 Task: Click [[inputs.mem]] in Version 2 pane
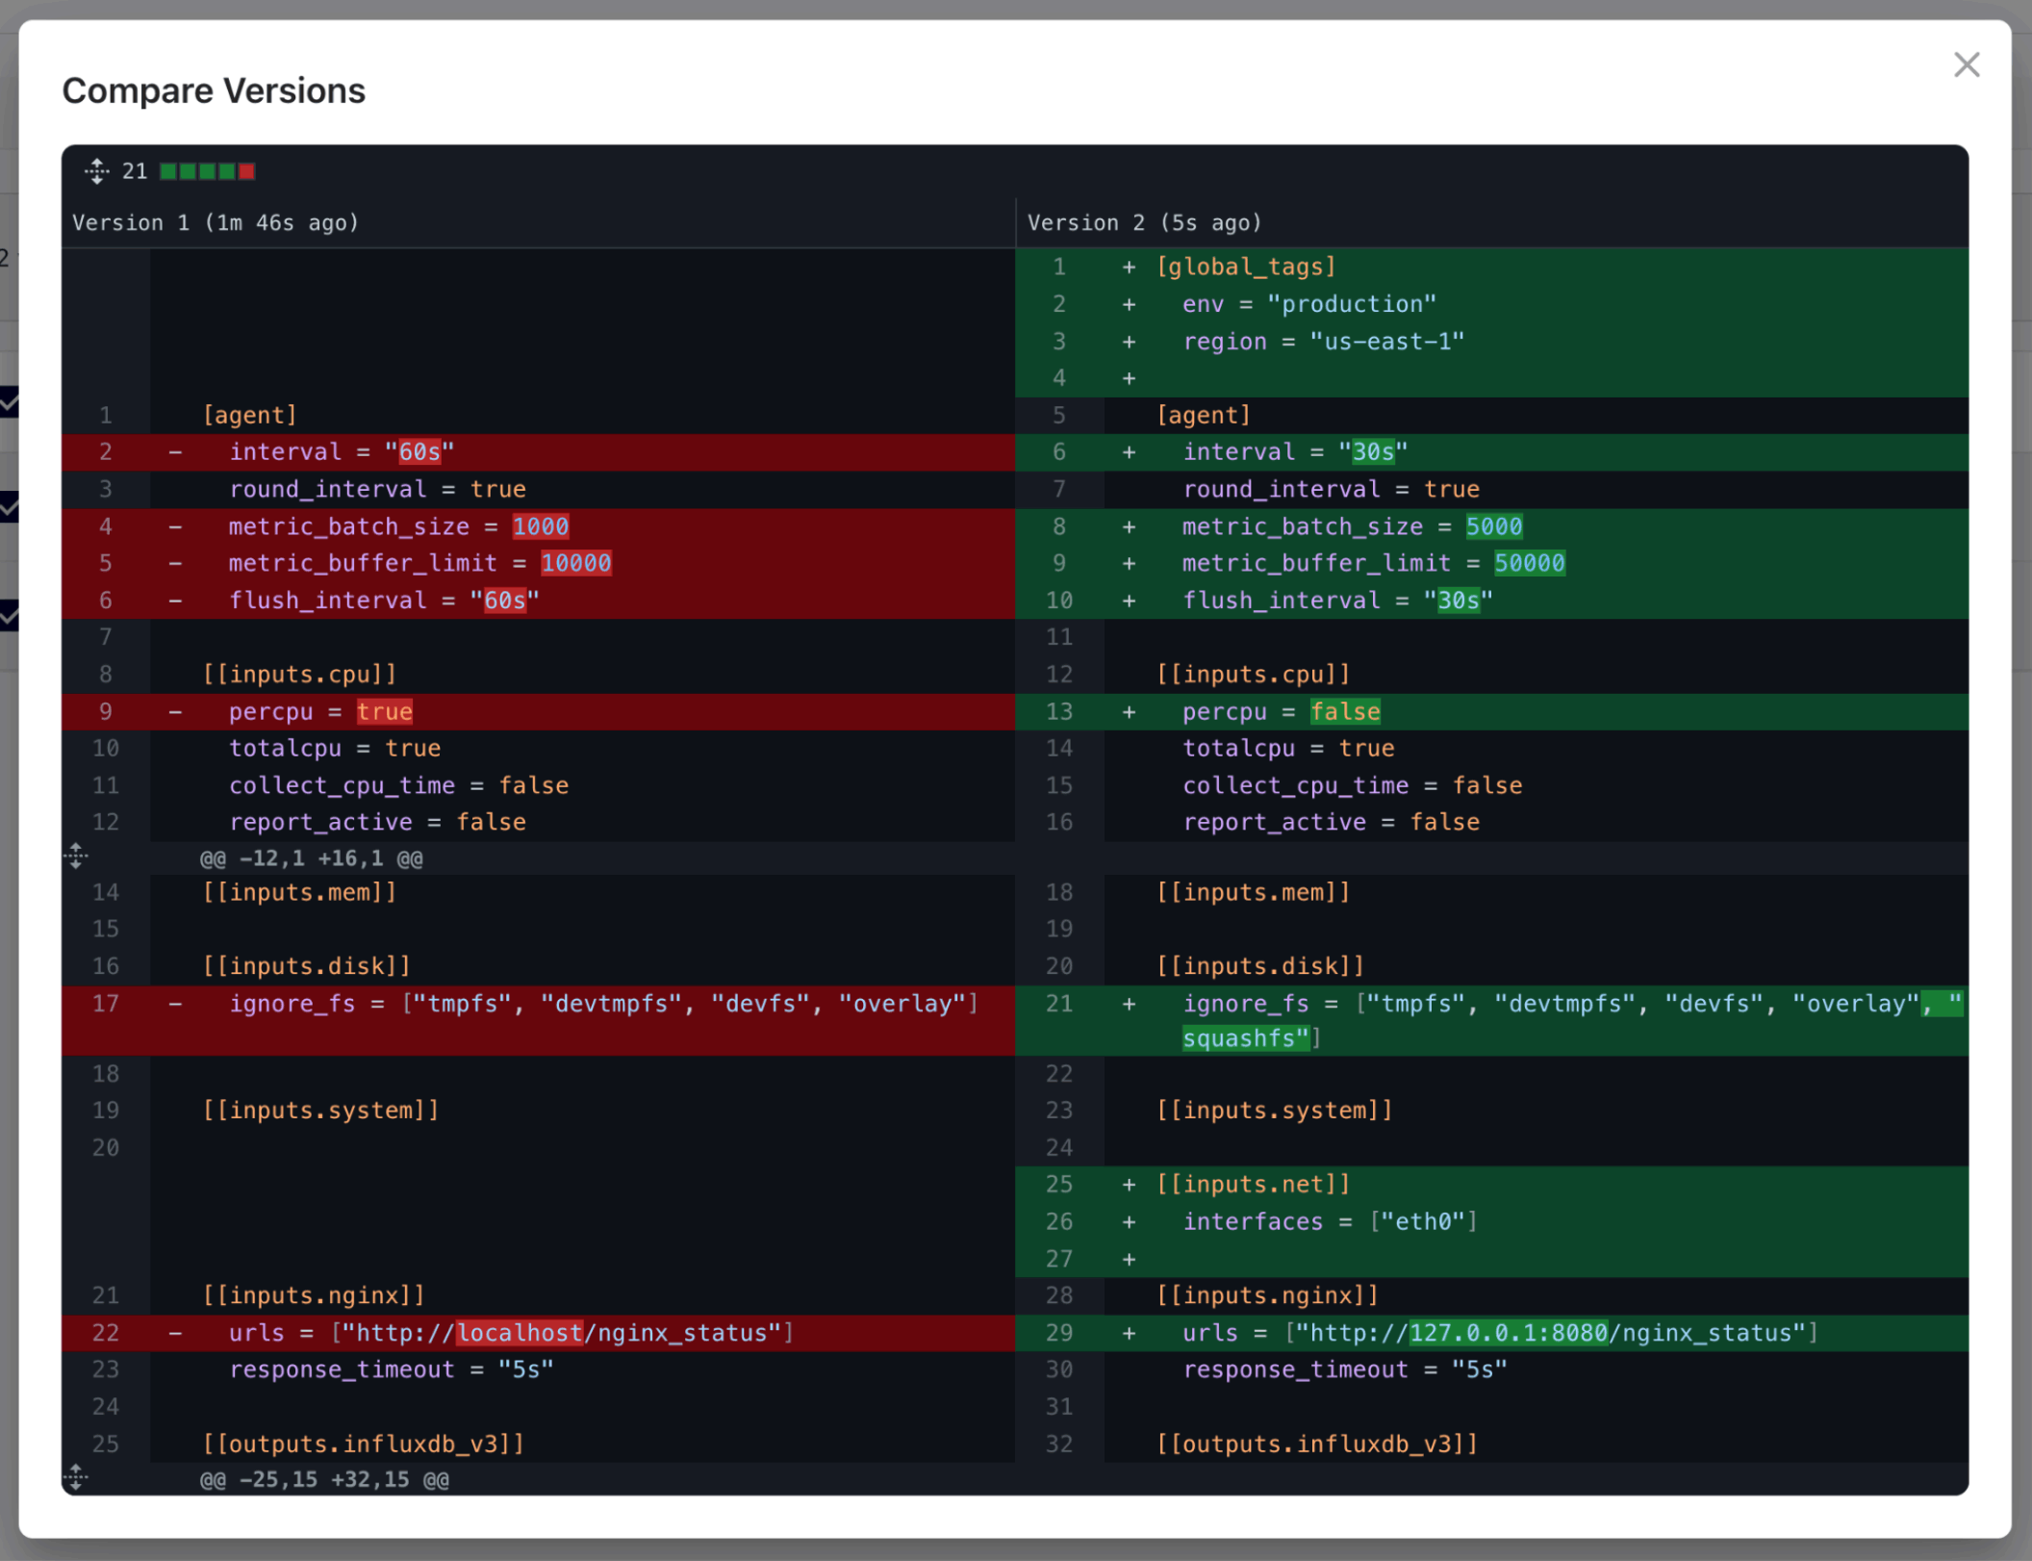coord(1254,892)
